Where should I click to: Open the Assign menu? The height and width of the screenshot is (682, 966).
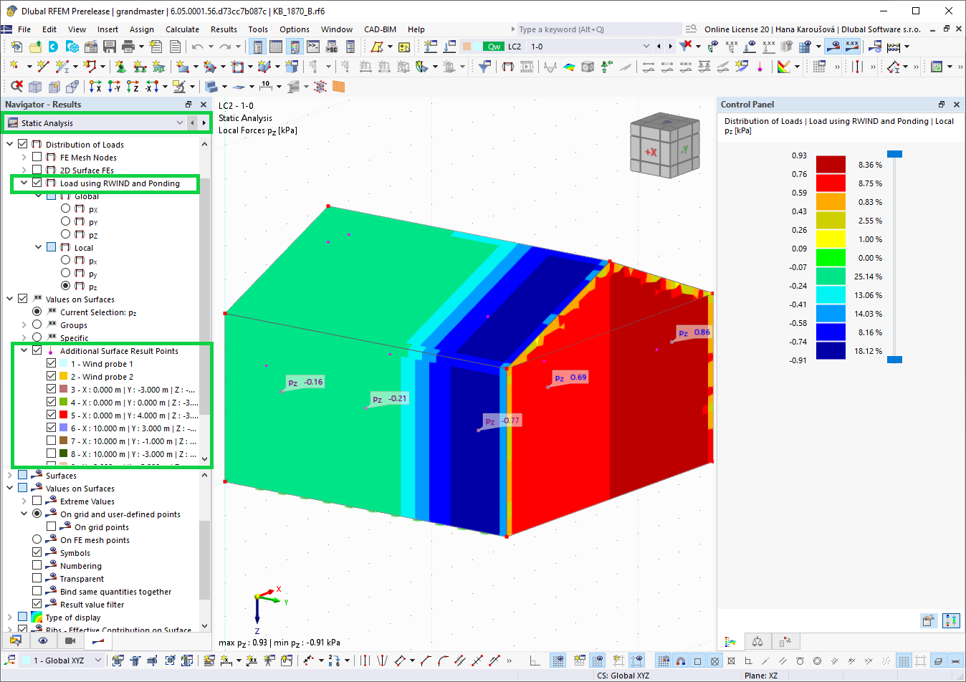141,29
